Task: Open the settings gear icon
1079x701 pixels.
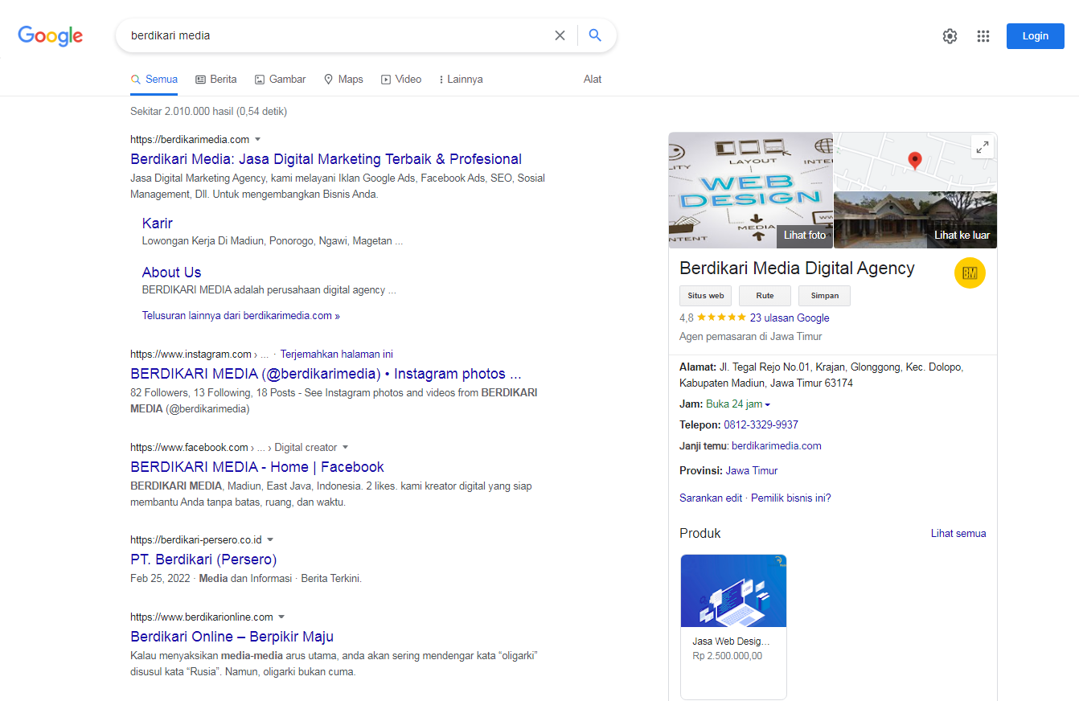Action: point(950,36)
